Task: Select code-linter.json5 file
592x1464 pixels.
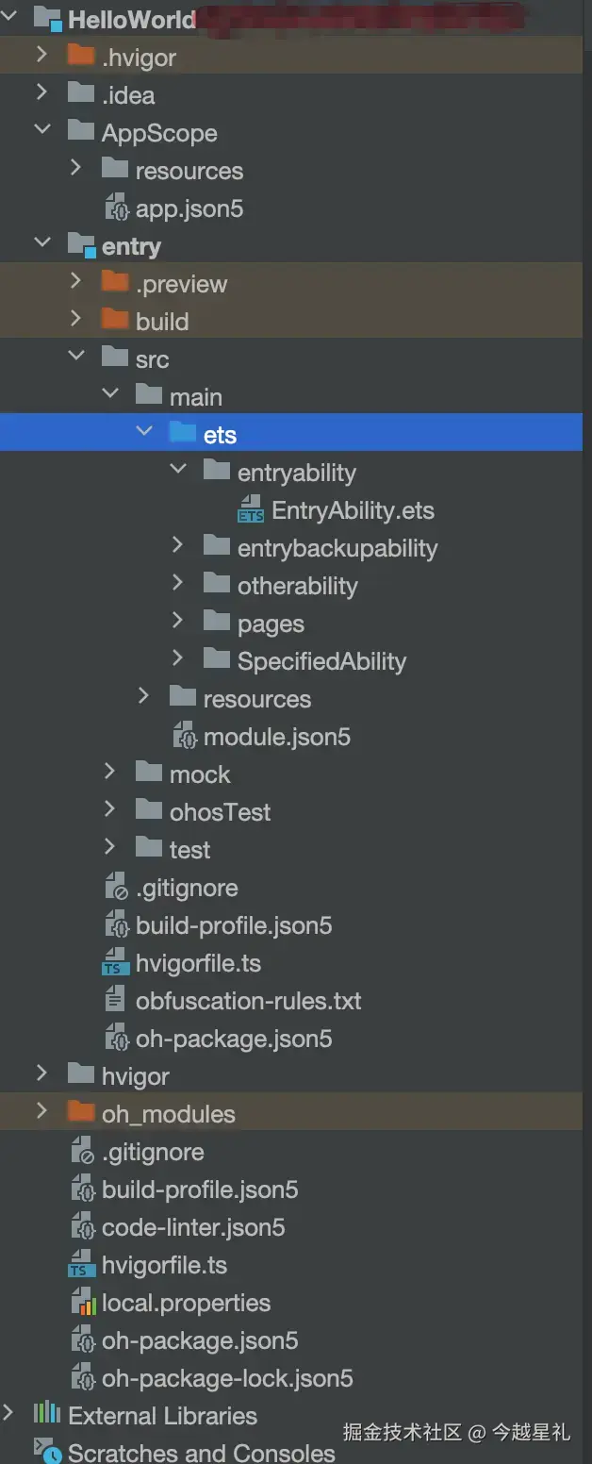Action: pyautogui.click(x=193, y=1227)
